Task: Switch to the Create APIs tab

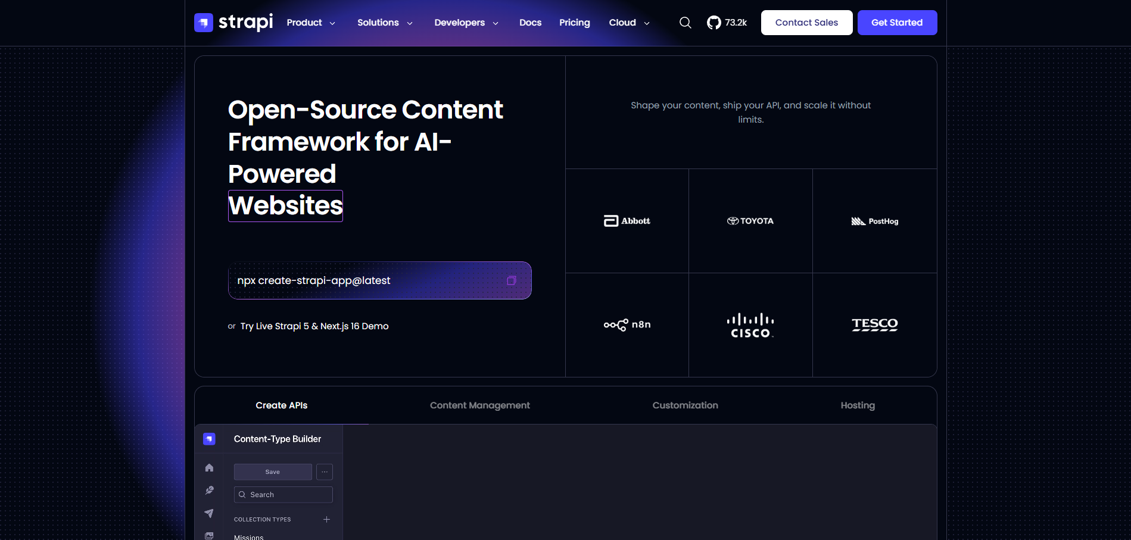Action: point(282,405)
